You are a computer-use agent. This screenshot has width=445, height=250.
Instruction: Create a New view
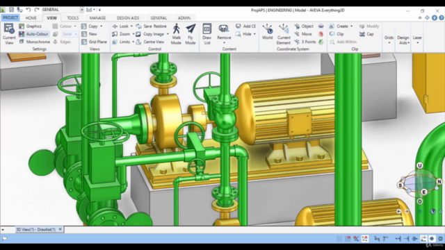point(89,34)
